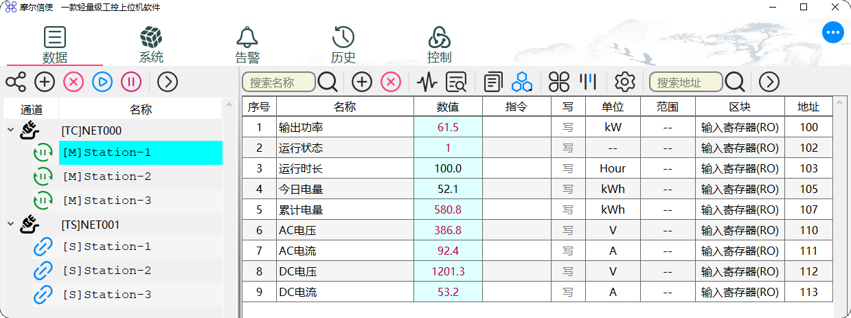Click the magnifier next to 搜索名称
This screenshot has width=851, height=318.
(328, 82)
